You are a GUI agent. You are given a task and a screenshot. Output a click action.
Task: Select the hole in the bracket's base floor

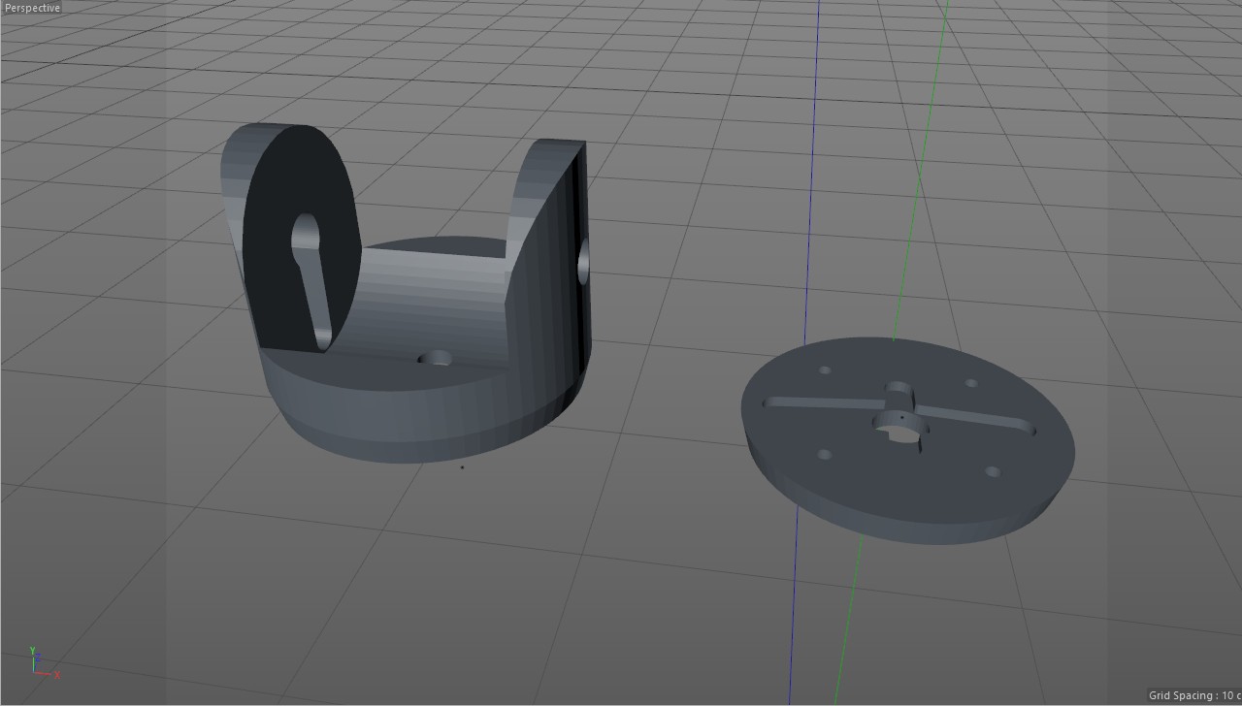(435, 359)
